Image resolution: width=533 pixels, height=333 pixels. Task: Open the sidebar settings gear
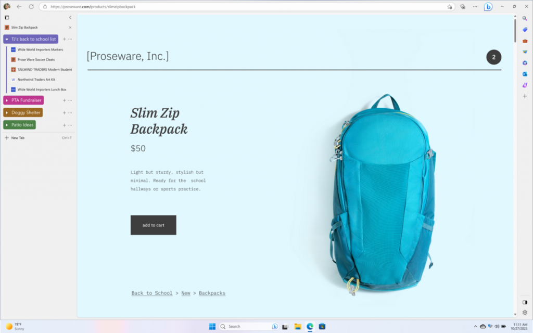(x=525, y=313)
